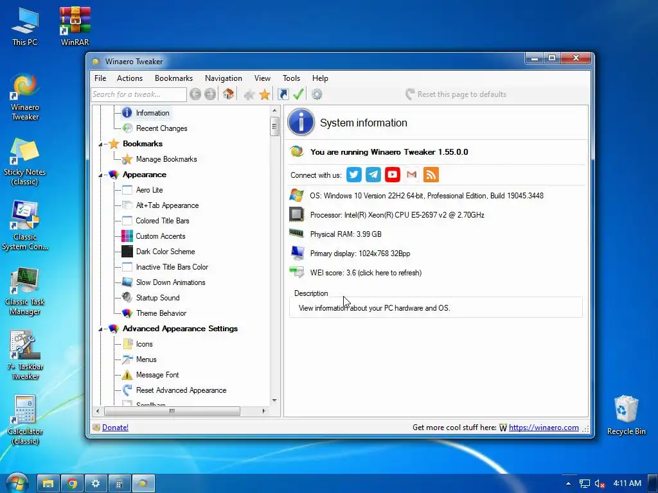Open the File menu
This screenshot has width=658, height=493.
pos(100,78)
